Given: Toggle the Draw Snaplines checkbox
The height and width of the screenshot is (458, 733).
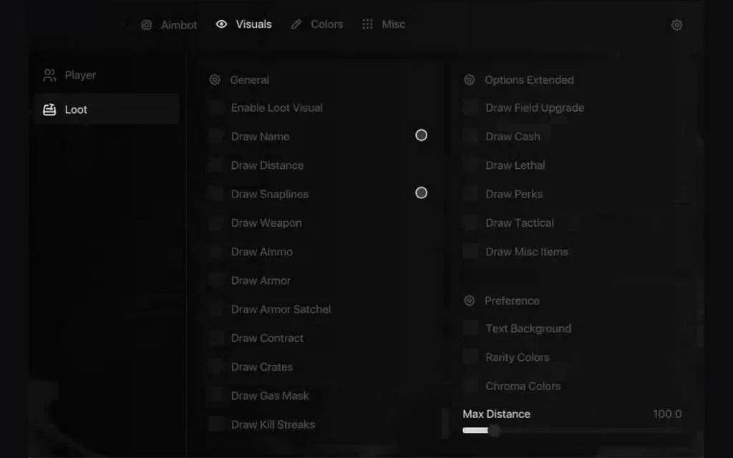Looking at the screenshot, I should pos(216,194).
